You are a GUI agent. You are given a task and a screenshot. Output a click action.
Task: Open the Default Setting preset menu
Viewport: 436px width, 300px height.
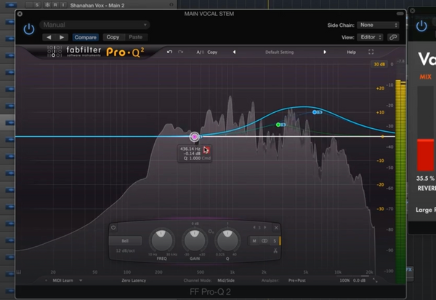click(x=279, y=52)
